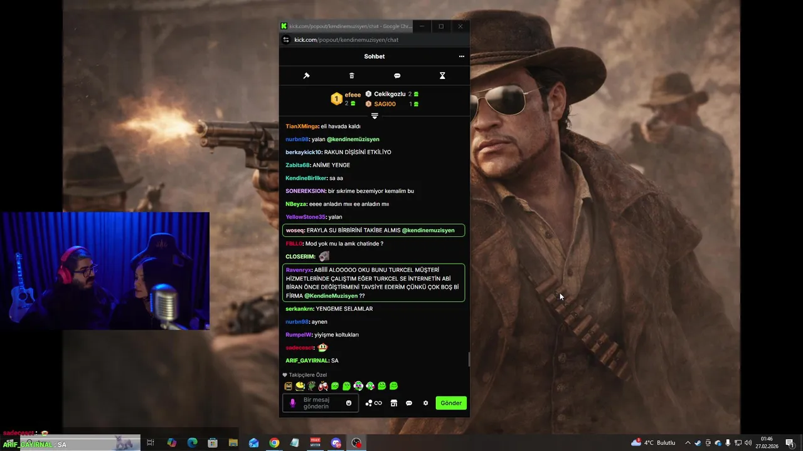
Task: Open Voicemeeter from the taskbar
Action: (316, 443)
